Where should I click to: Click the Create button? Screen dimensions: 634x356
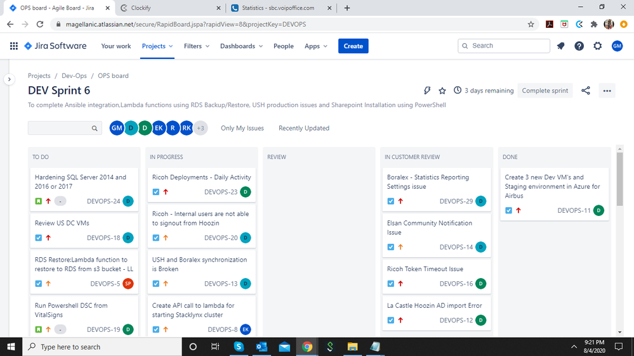pos(353,46)
